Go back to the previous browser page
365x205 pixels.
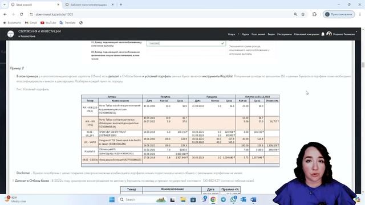click(5, 14)
